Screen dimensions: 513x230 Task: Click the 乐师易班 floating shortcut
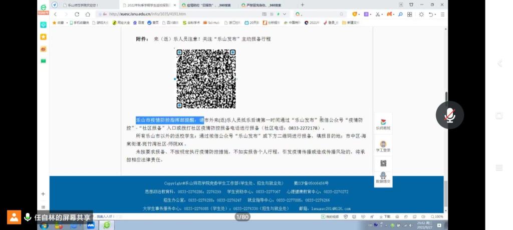383,124
